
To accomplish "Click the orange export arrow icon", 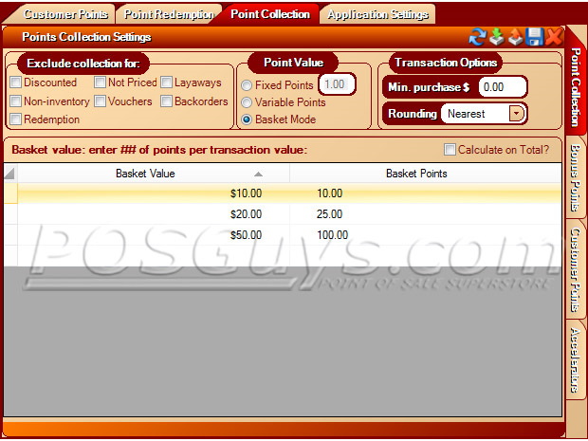I will 516,37.
